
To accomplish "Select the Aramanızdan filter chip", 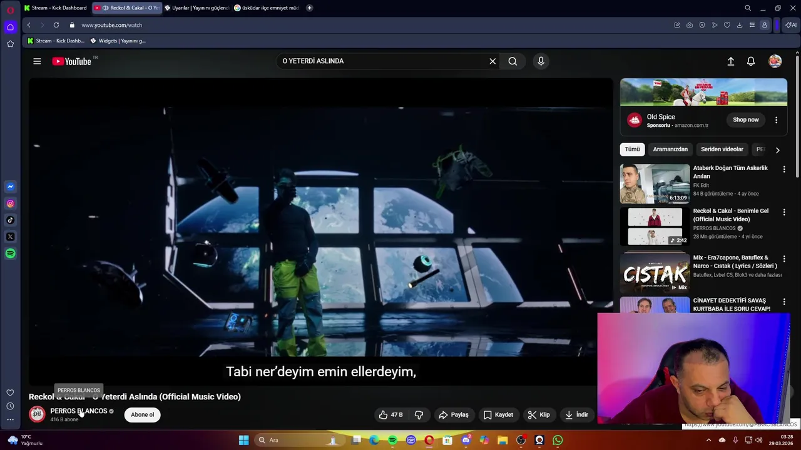I will [670, 149].
